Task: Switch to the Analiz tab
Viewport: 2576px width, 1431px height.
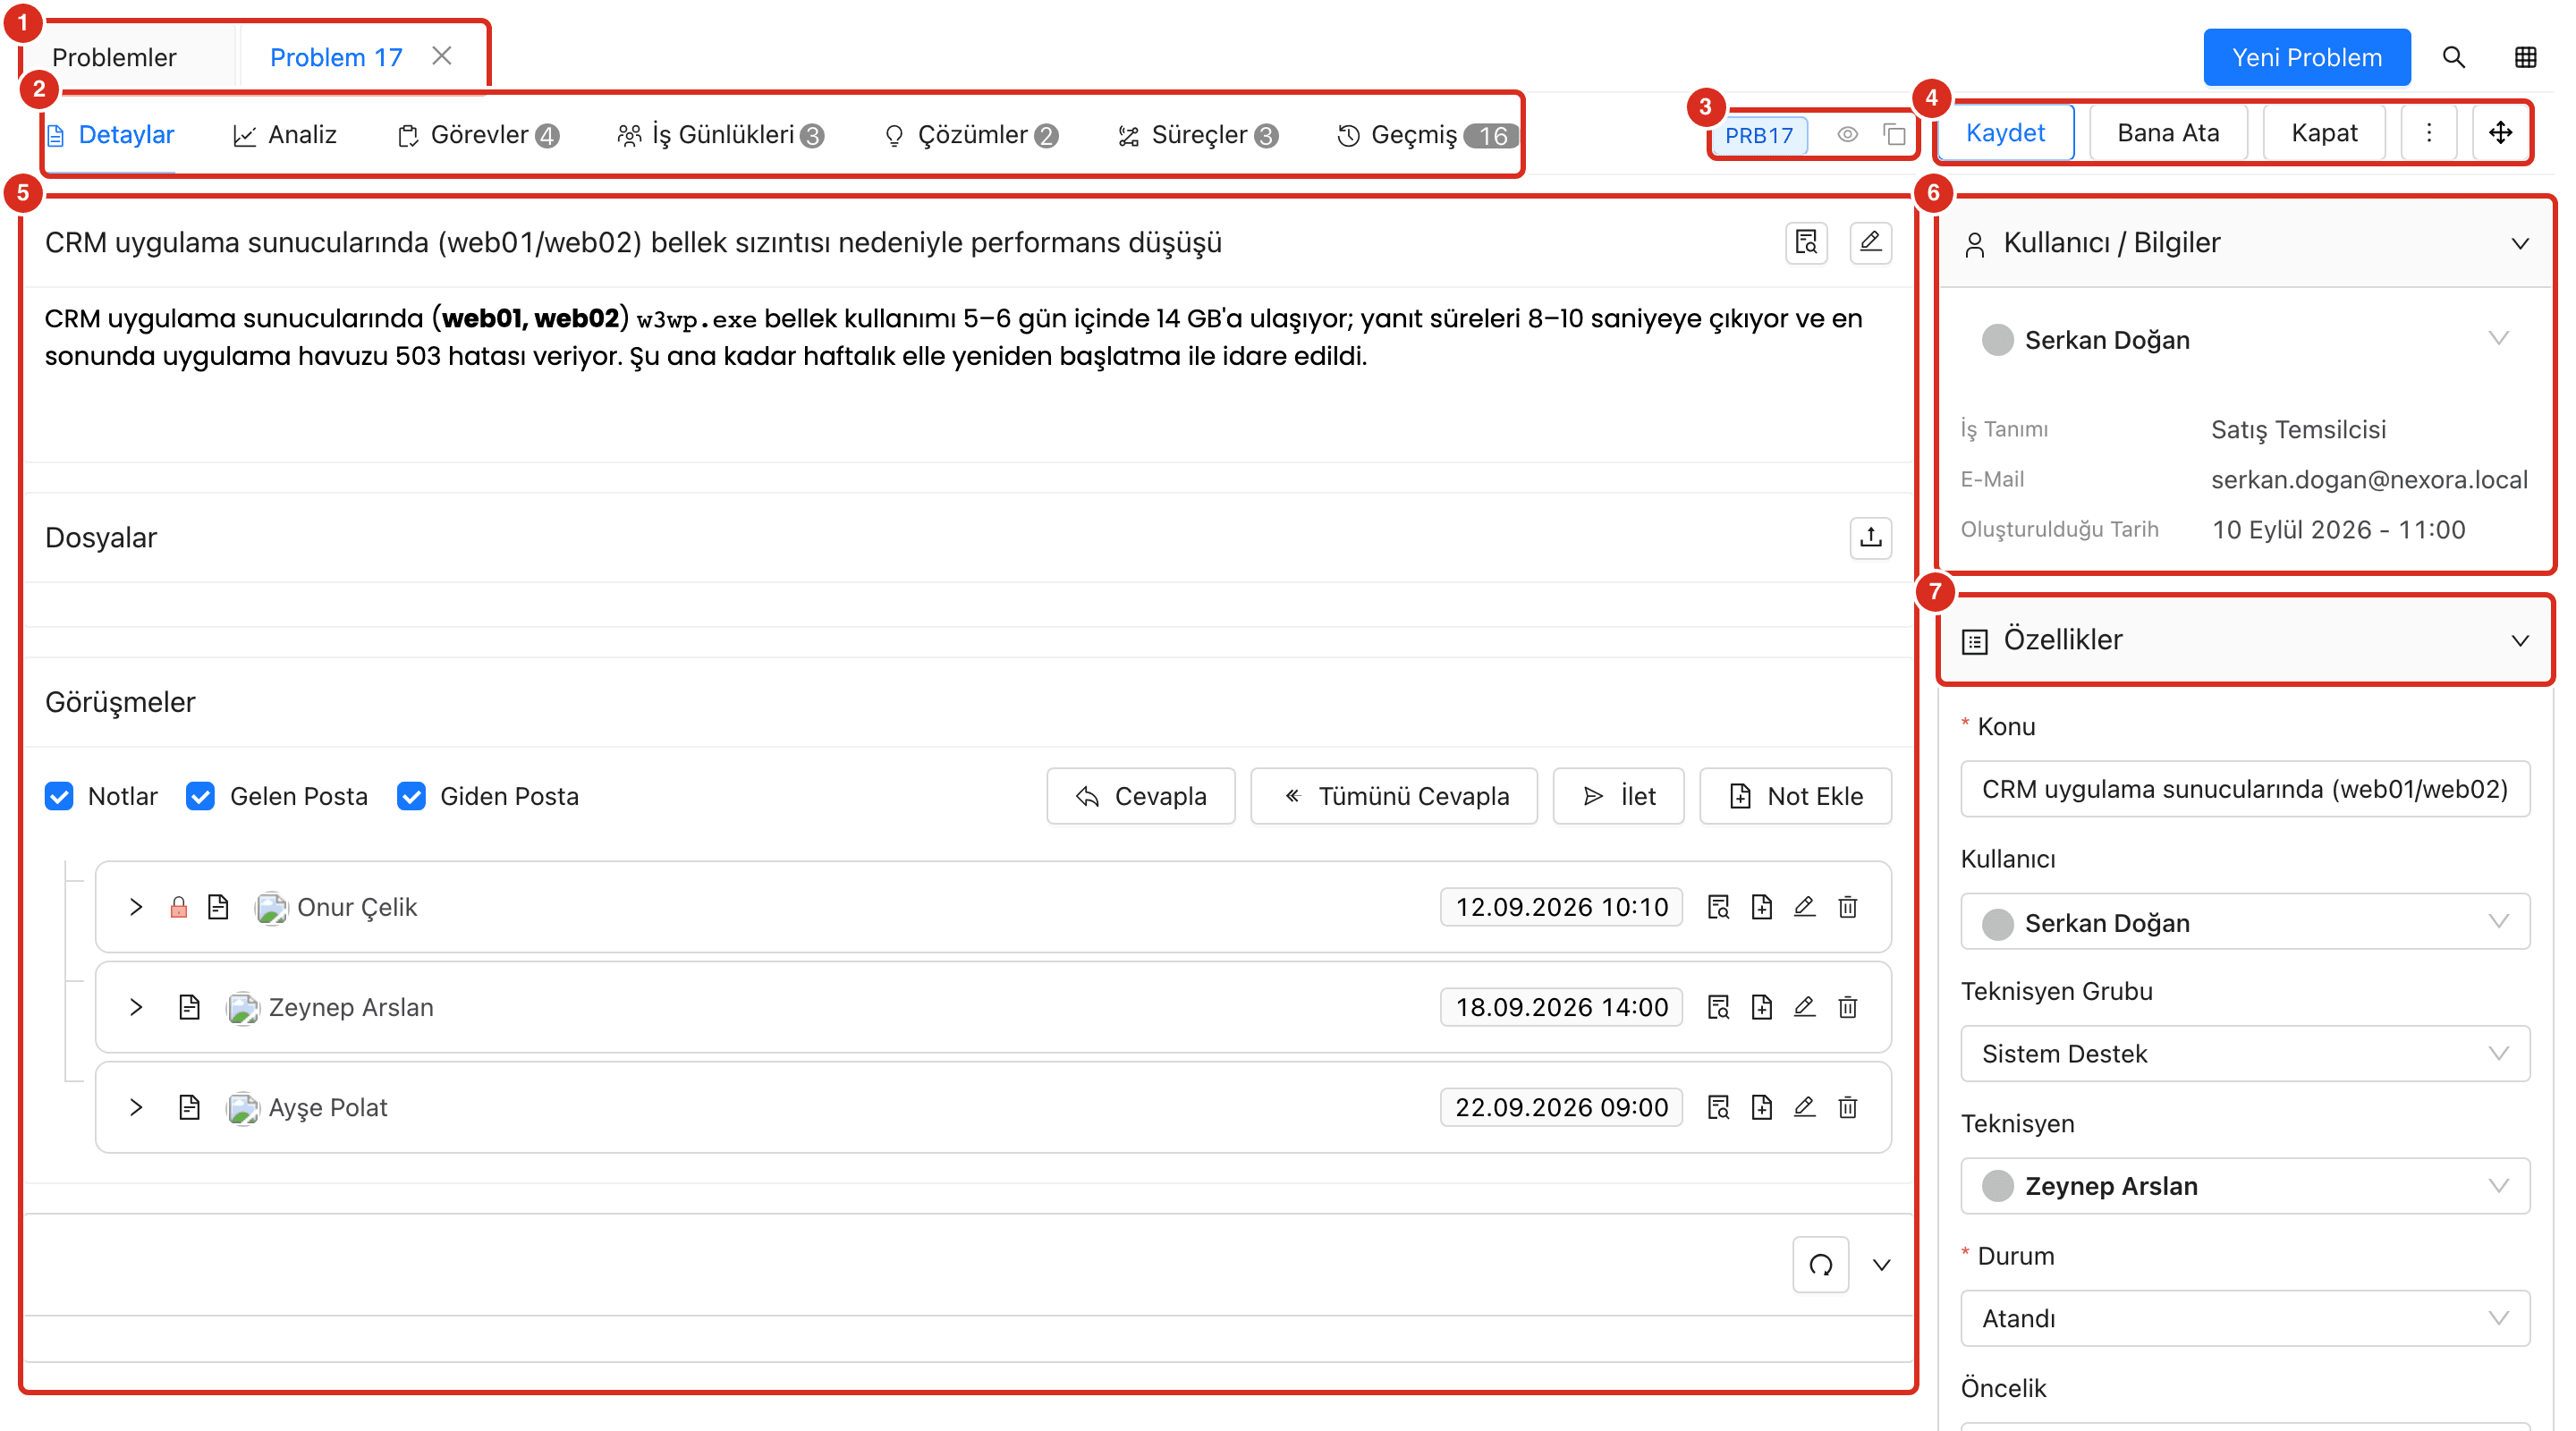Action: coord(285,134)
